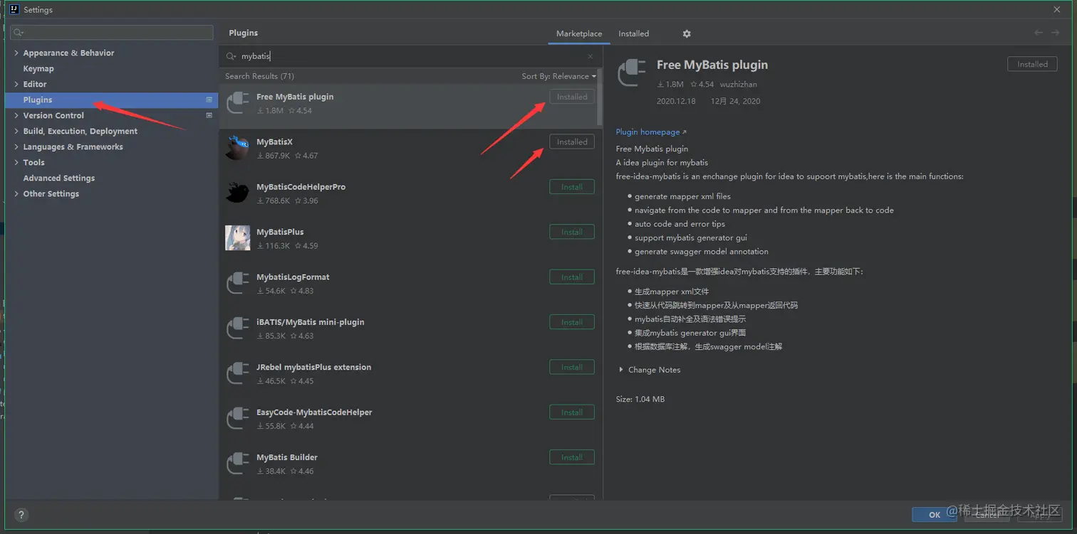Expand the Tools section
Image resolution: width=1077 pixels, height=534 pixels.
tap(16, 163)
